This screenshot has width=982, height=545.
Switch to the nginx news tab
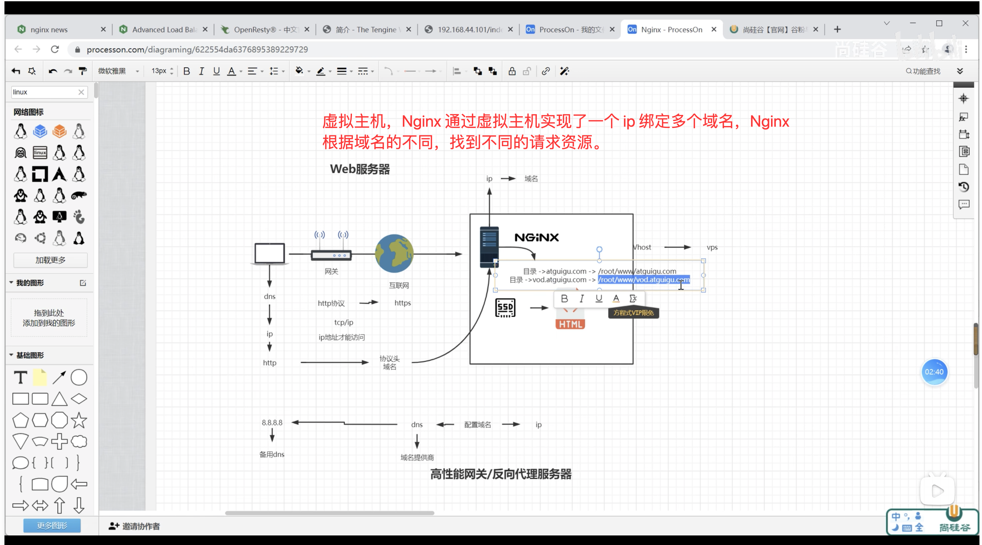coord(49,29)
